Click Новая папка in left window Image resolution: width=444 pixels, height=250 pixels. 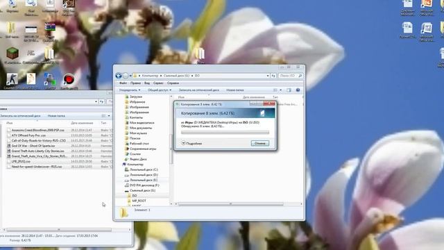(56, 116)
